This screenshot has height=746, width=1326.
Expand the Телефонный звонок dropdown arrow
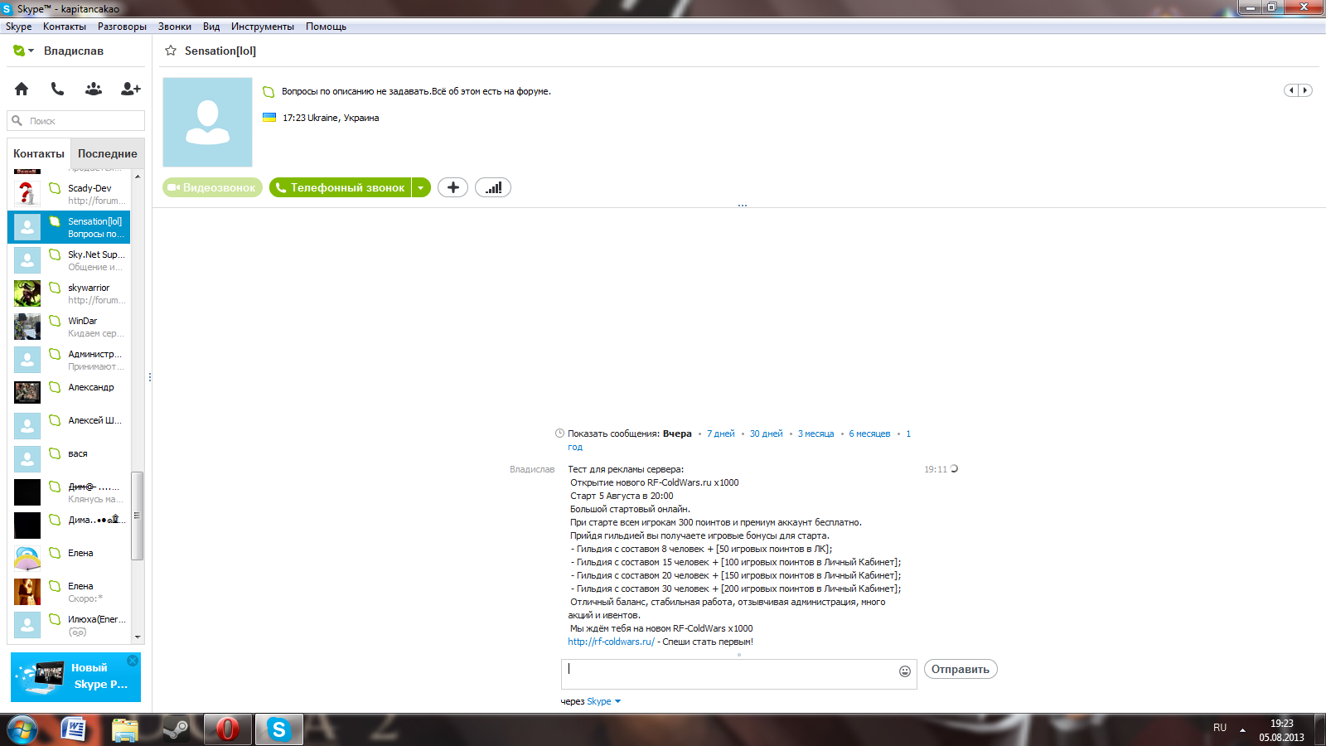coord(421,188)
